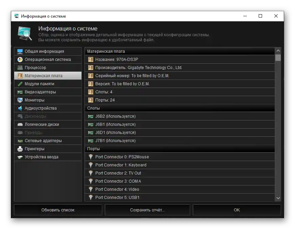Screen dimensions: 295x229
Task: Select the J6B1 (Используется) row
Action: (x=180, y=124)
